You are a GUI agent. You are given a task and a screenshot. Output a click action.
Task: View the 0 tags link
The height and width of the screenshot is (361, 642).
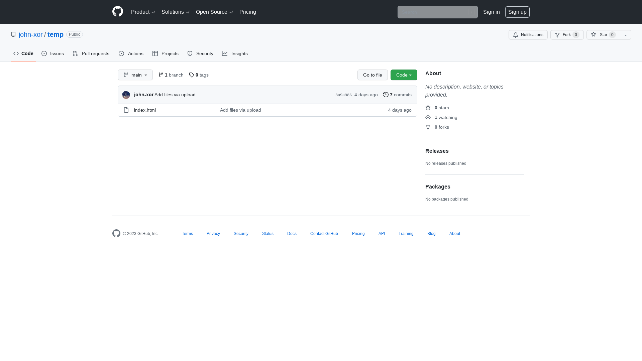(x=199, y=75)
